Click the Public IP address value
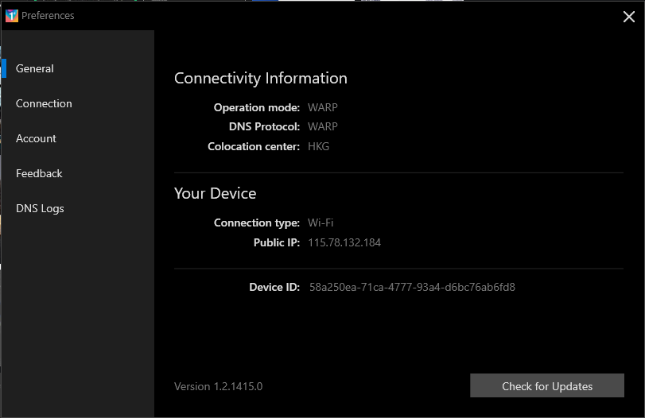This screenshot has width=645, height=418. [344, 242]
